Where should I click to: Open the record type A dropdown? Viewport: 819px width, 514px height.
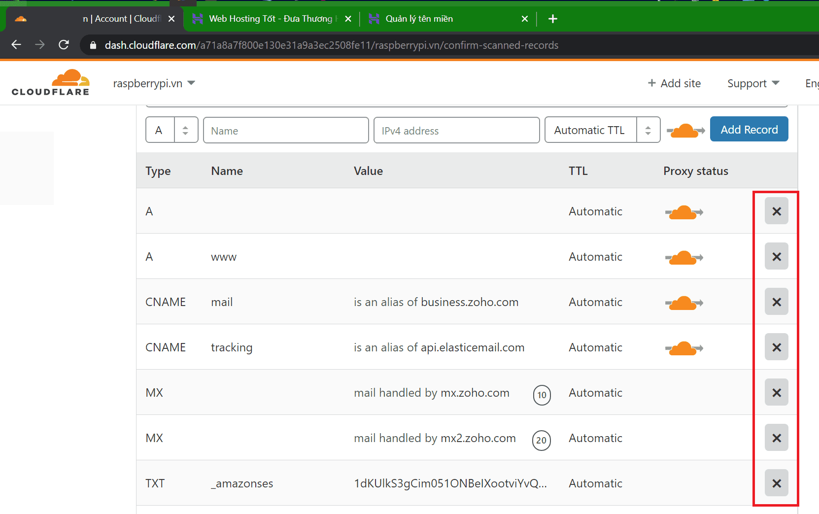tap(171, 130)
